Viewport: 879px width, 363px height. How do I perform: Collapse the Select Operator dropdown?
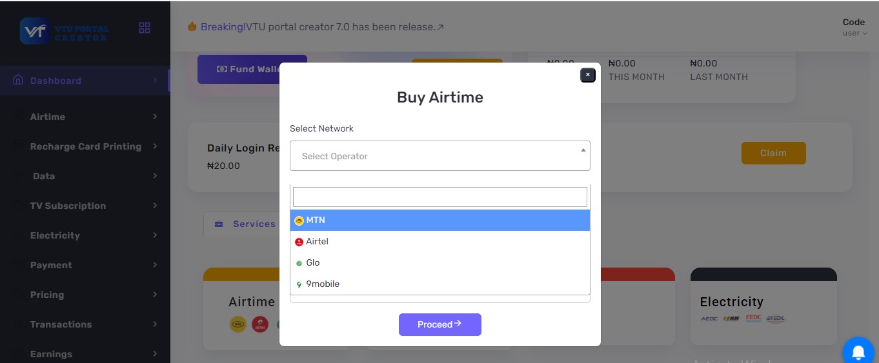click(440, 155)
